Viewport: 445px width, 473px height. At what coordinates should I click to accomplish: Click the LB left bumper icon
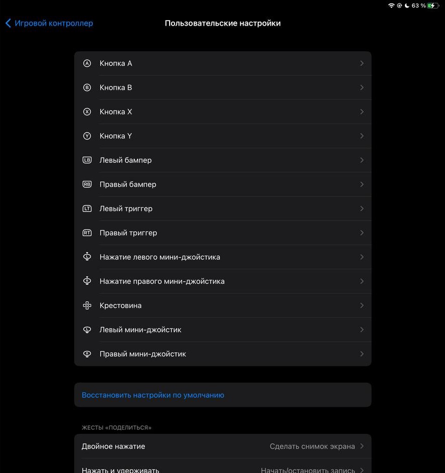(87, 160)
